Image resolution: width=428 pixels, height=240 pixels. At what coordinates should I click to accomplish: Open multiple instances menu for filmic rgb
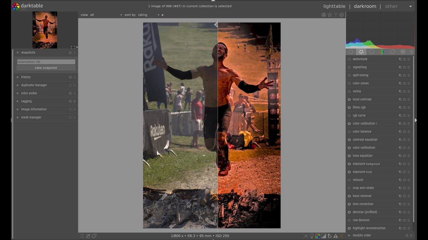400,107
